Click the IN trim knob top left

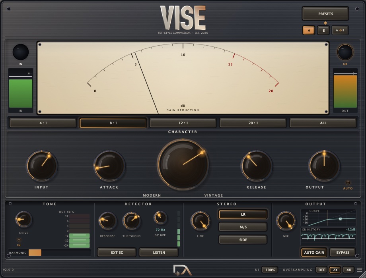point(21,52)
